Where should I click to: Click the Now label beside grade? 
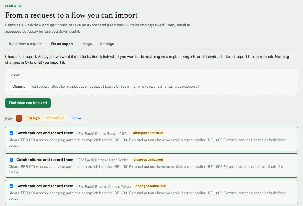click(x=9, y=118)
